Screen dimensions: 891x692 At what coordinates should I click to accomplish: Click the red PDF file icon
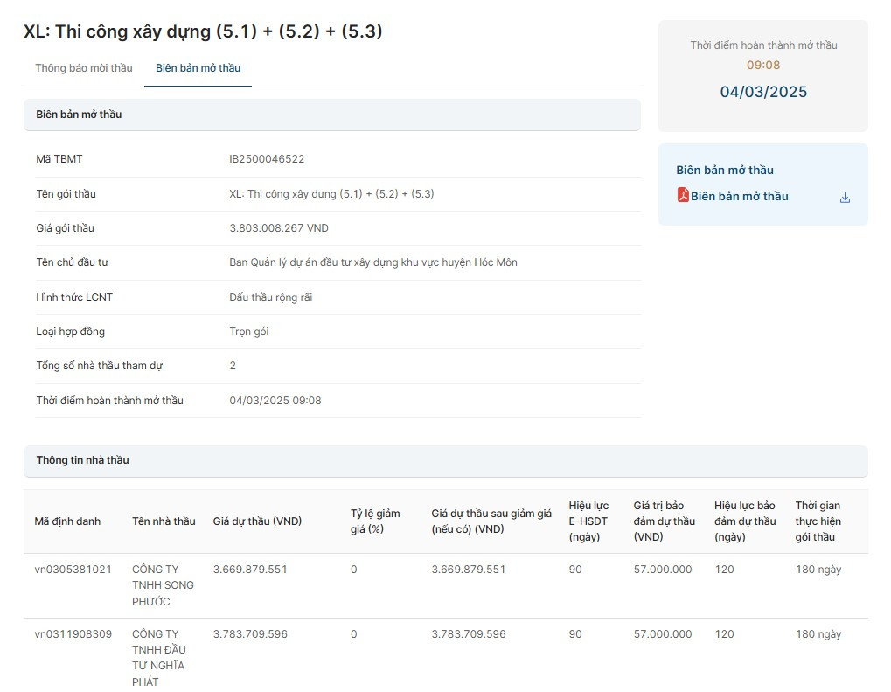coord(683,195)
